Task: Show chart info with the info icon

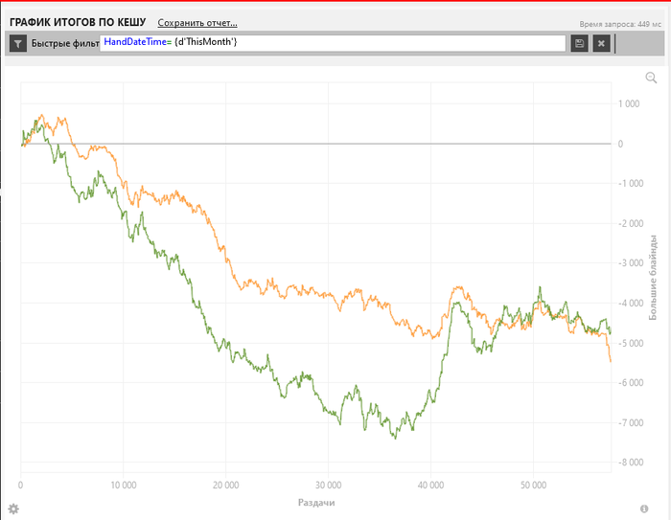Action: coord(644,509)
